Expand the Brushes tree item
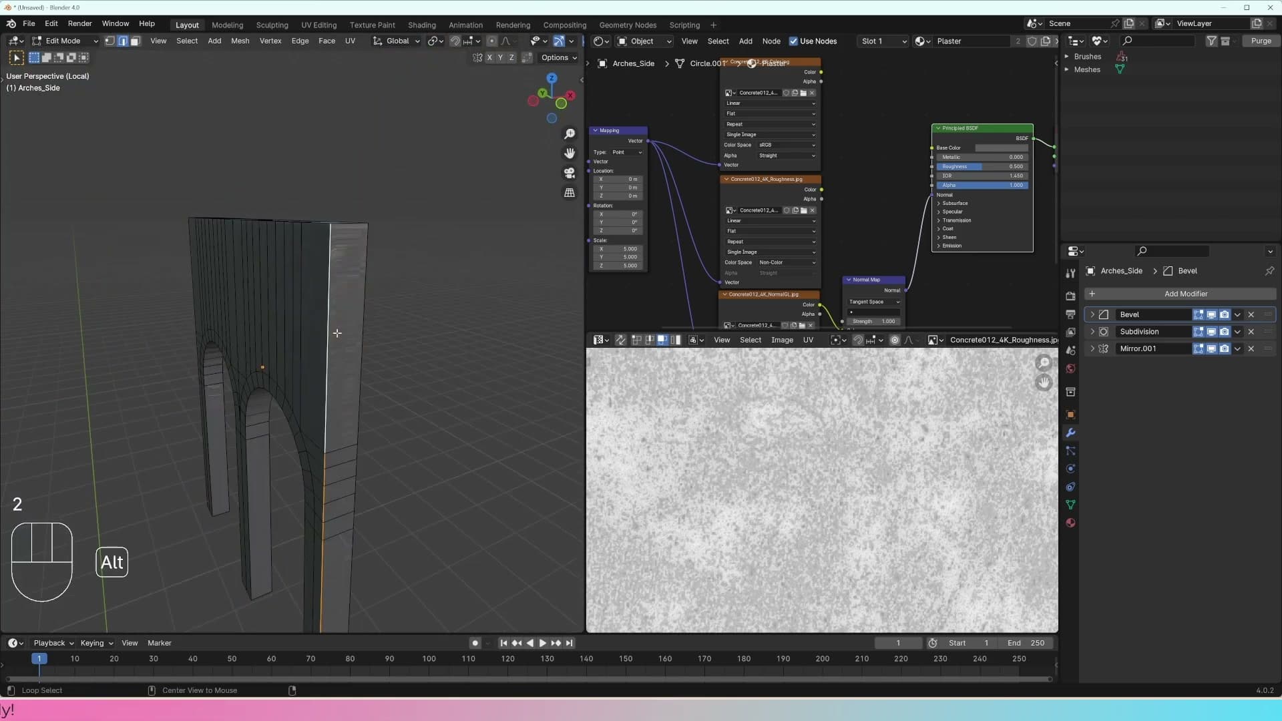Image resolution: width=1282 pixels, height=721 pixels. pos(1066,57)
